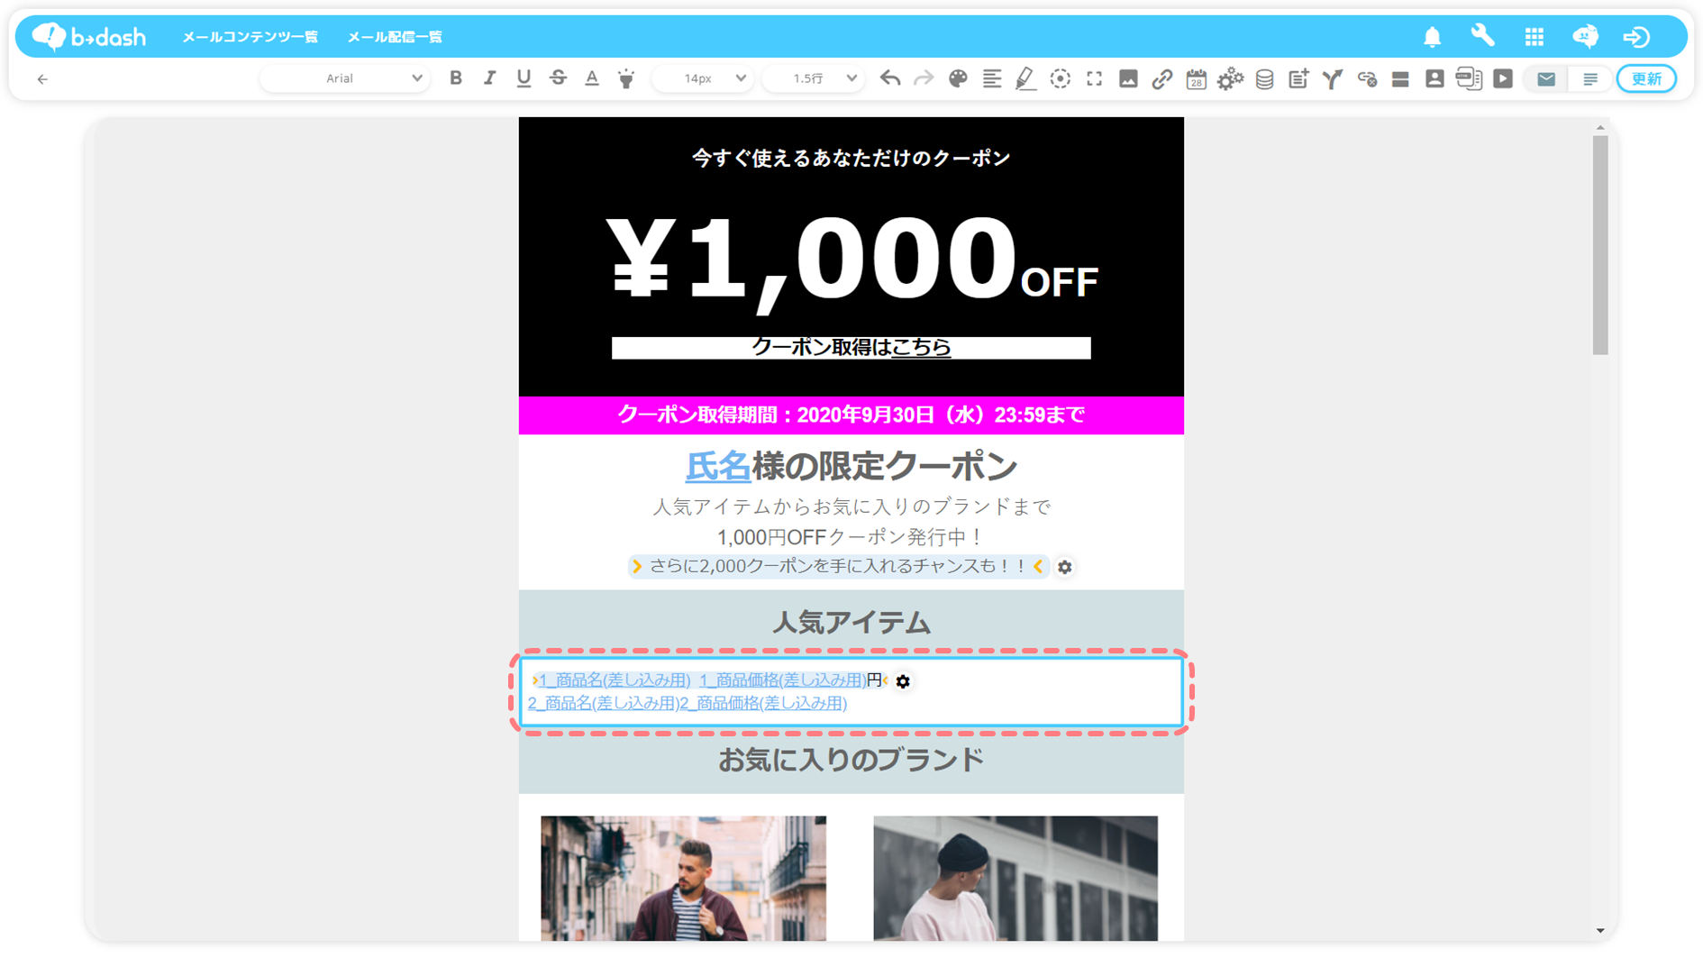Insert an image
Image resolution: width=1703 pixels, height=958 pixels.
tap(1128, 78)
